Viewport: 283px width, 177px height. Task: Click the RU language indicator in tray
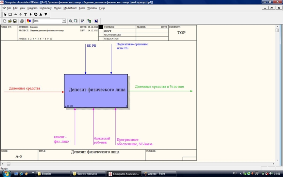click(x=235, y=173)
